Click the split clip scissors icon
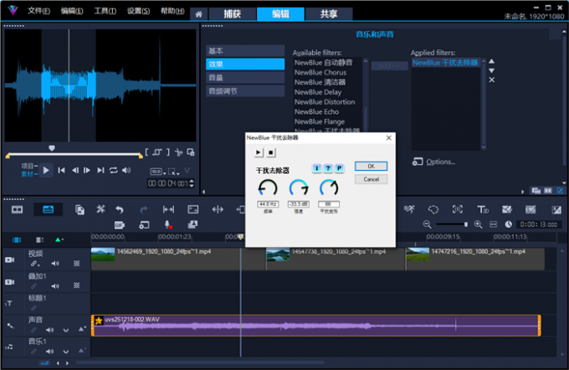 (178, 152)
